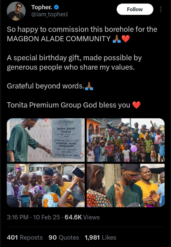View the 401 Reposts list
Image resolution: width=171 pixels, height=247 pixels.
coord(25,238)
